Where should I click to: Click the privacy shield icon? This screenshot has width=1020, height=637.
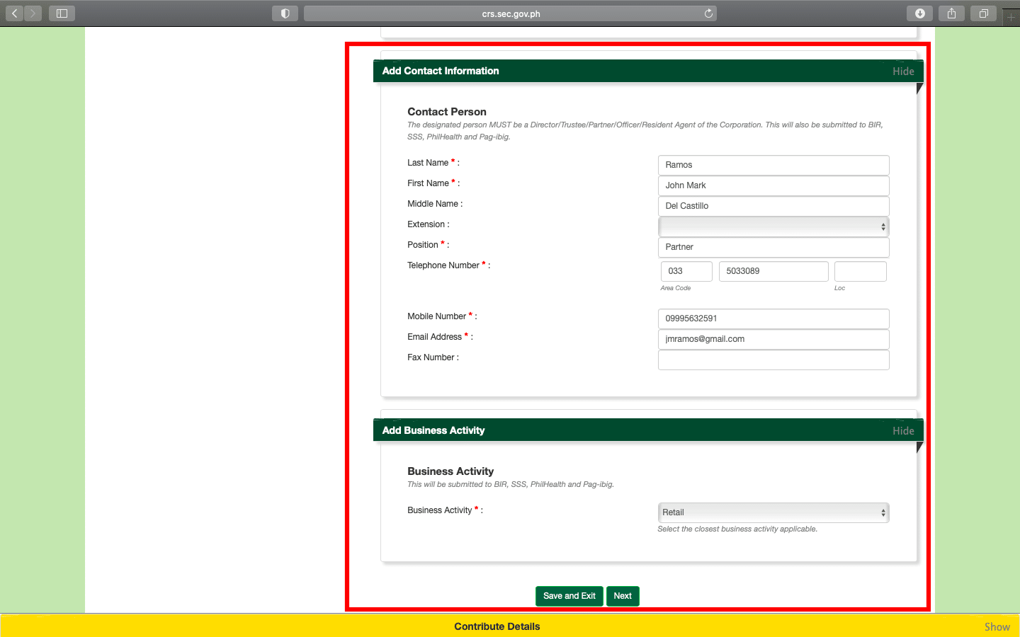tap(285, 13)
